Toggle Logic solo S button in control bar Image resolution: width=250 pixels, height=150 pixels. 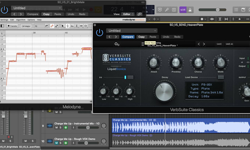pyautogui.click(x=174, y=10)
